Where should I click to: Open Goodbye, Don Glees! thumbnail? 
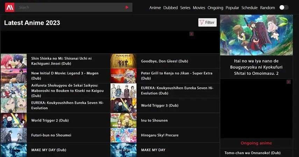click(123, 61)
